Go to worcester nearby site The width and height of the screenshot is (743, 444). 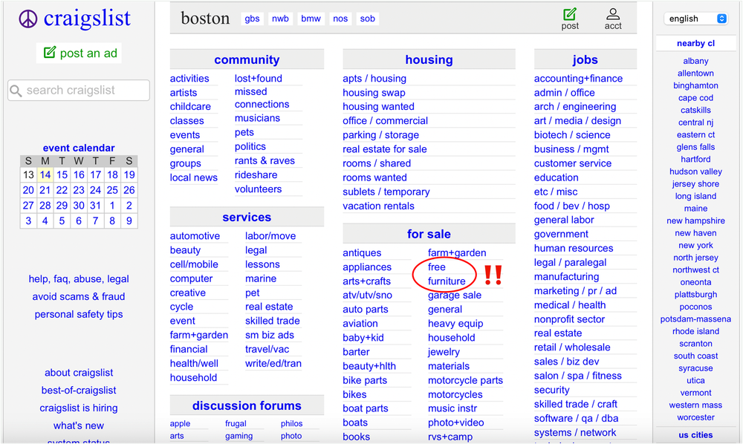pos(695,417)
